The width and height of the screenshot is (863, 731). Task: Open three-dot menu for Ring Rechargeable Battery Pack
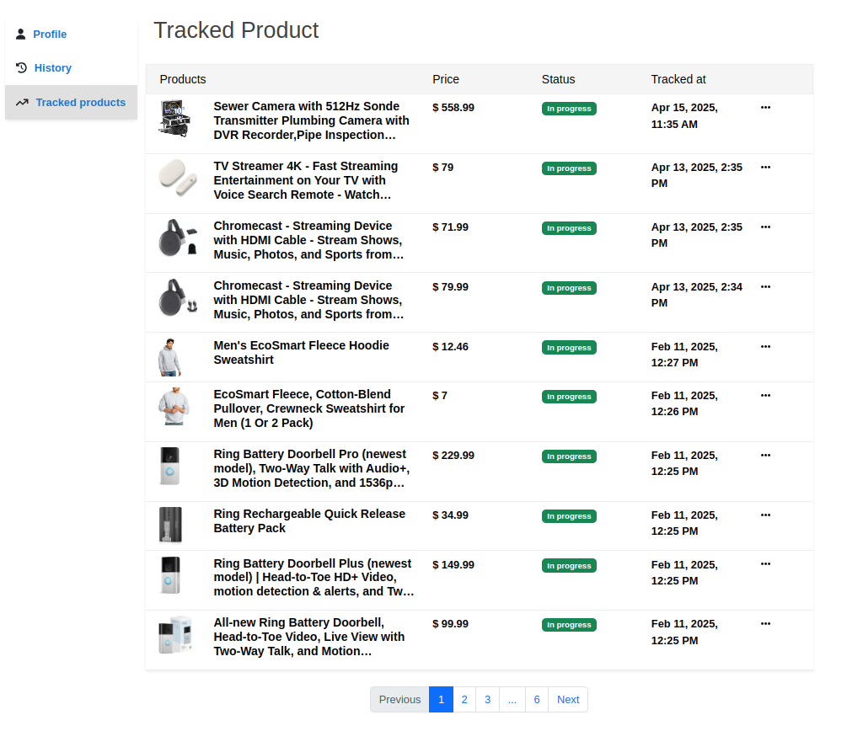click(x=765, y=515)
